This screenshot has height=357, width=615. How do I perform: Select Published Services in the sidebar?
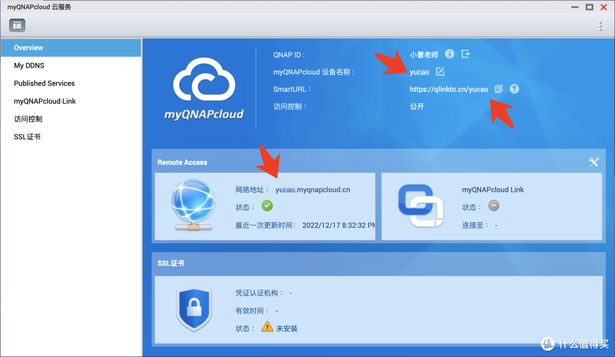click(x=44, y=83)
